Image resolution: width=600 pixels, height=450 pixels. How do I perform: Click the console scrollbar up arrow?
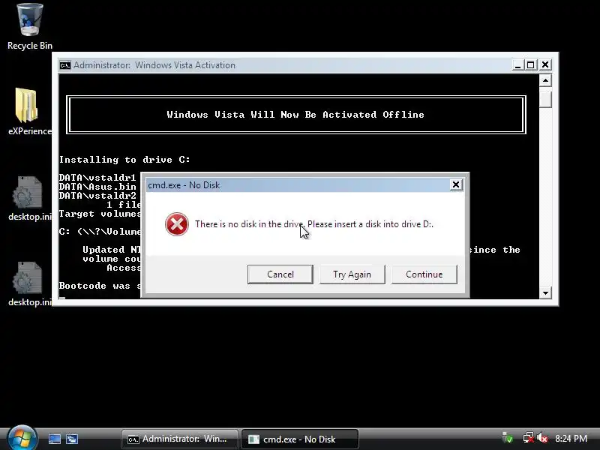545,81
